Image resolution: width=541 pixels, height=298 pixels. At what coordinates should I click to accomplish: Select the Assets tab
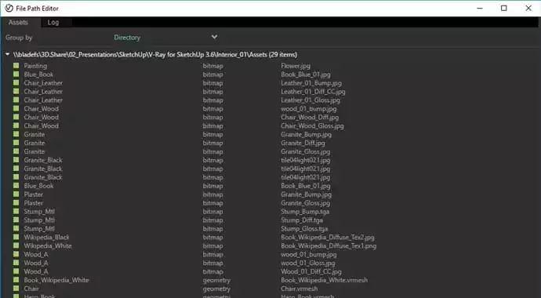(x=18, y=23)
